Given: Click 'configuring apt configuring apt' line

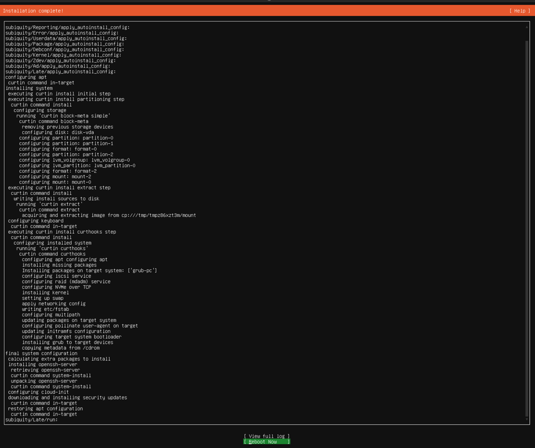Looking at the screenshot, I should click(x=65, y=259).
